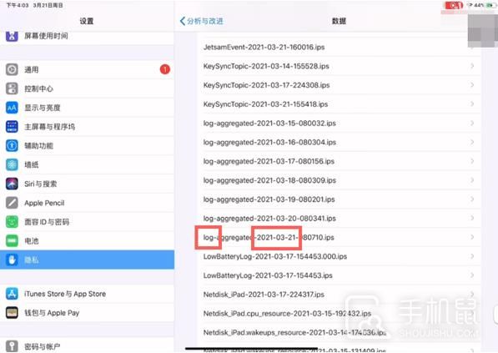This screenshot has width=498, height=353.
Task: Tap the red screen recording indicator
Action: 454,5
